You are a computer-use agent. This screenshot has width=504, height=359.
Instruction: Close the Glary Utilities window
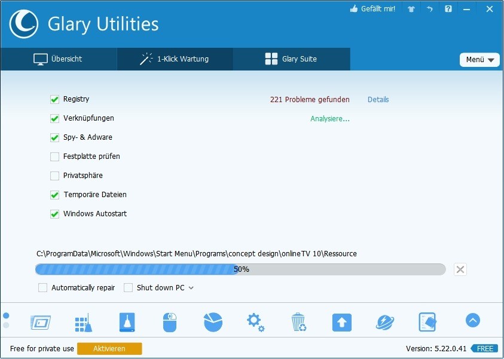pyautogui.click(x=489, y=9)
